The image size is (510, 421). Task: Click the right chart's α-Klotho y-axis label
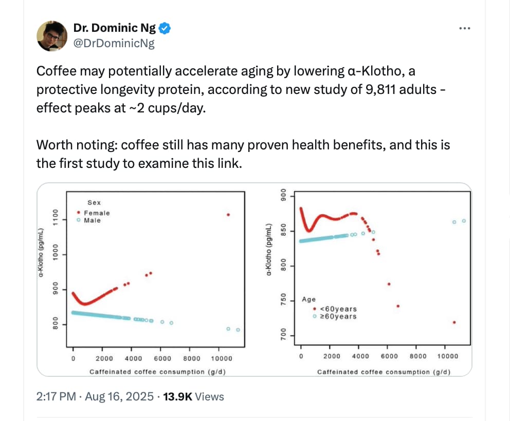[268, 250]
